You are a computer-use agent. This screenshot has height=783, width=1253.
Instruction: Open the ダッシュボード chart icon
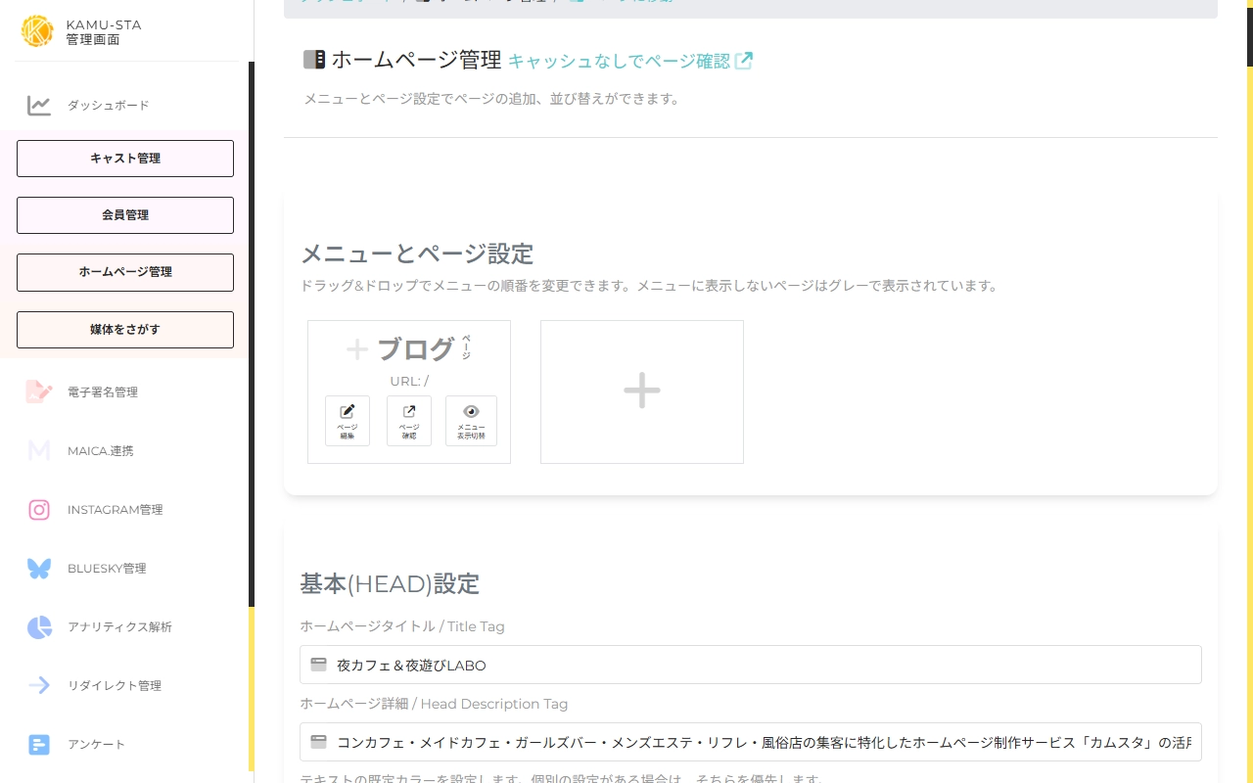pos(39,106)
